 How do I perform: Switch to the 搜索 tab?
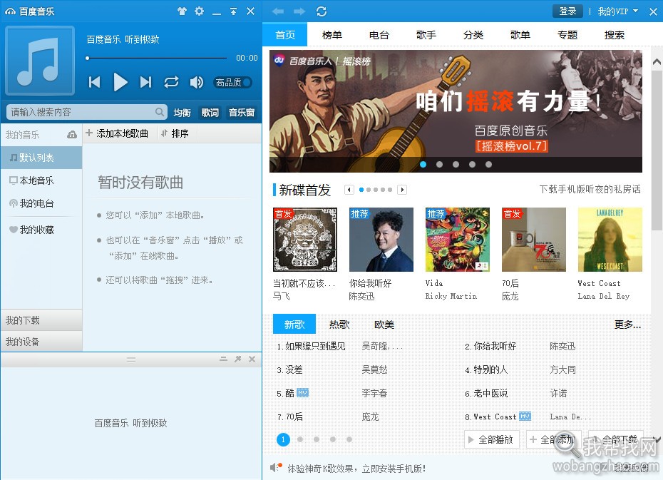pos(615,35)
